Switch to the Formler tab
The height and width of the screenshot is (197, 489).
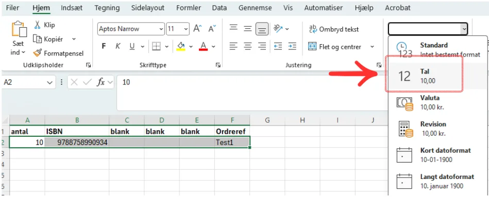pos(189,8)
